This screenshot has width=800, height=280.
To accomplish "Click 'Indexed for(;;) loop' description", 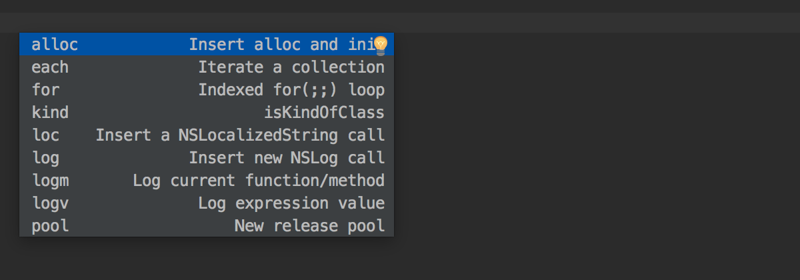I will (291, 90).
